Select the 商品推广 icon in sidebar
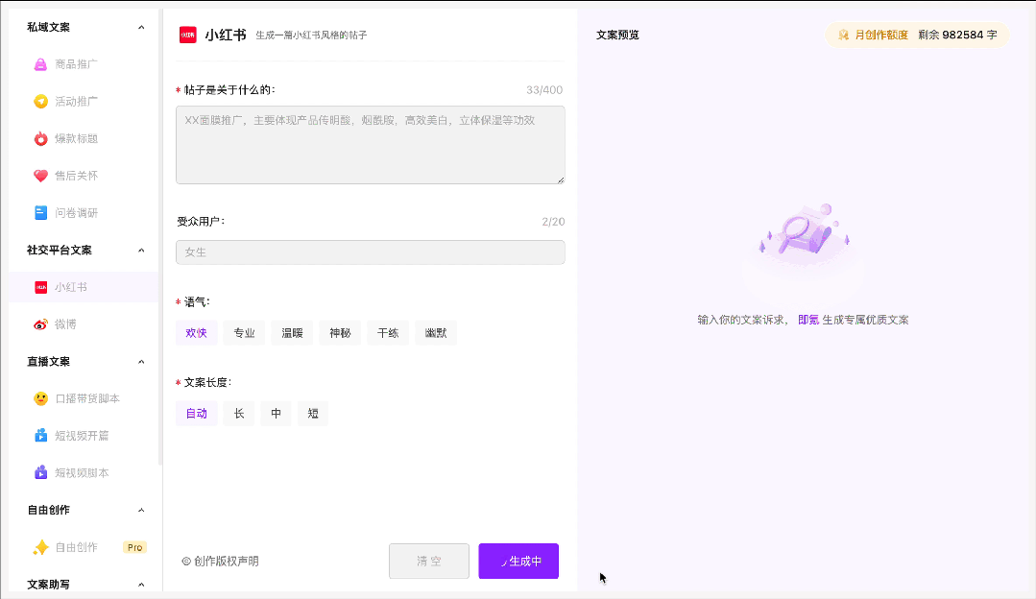Image resolution: width=1036 pixels, height=599 pixels. tap(40, 64)
